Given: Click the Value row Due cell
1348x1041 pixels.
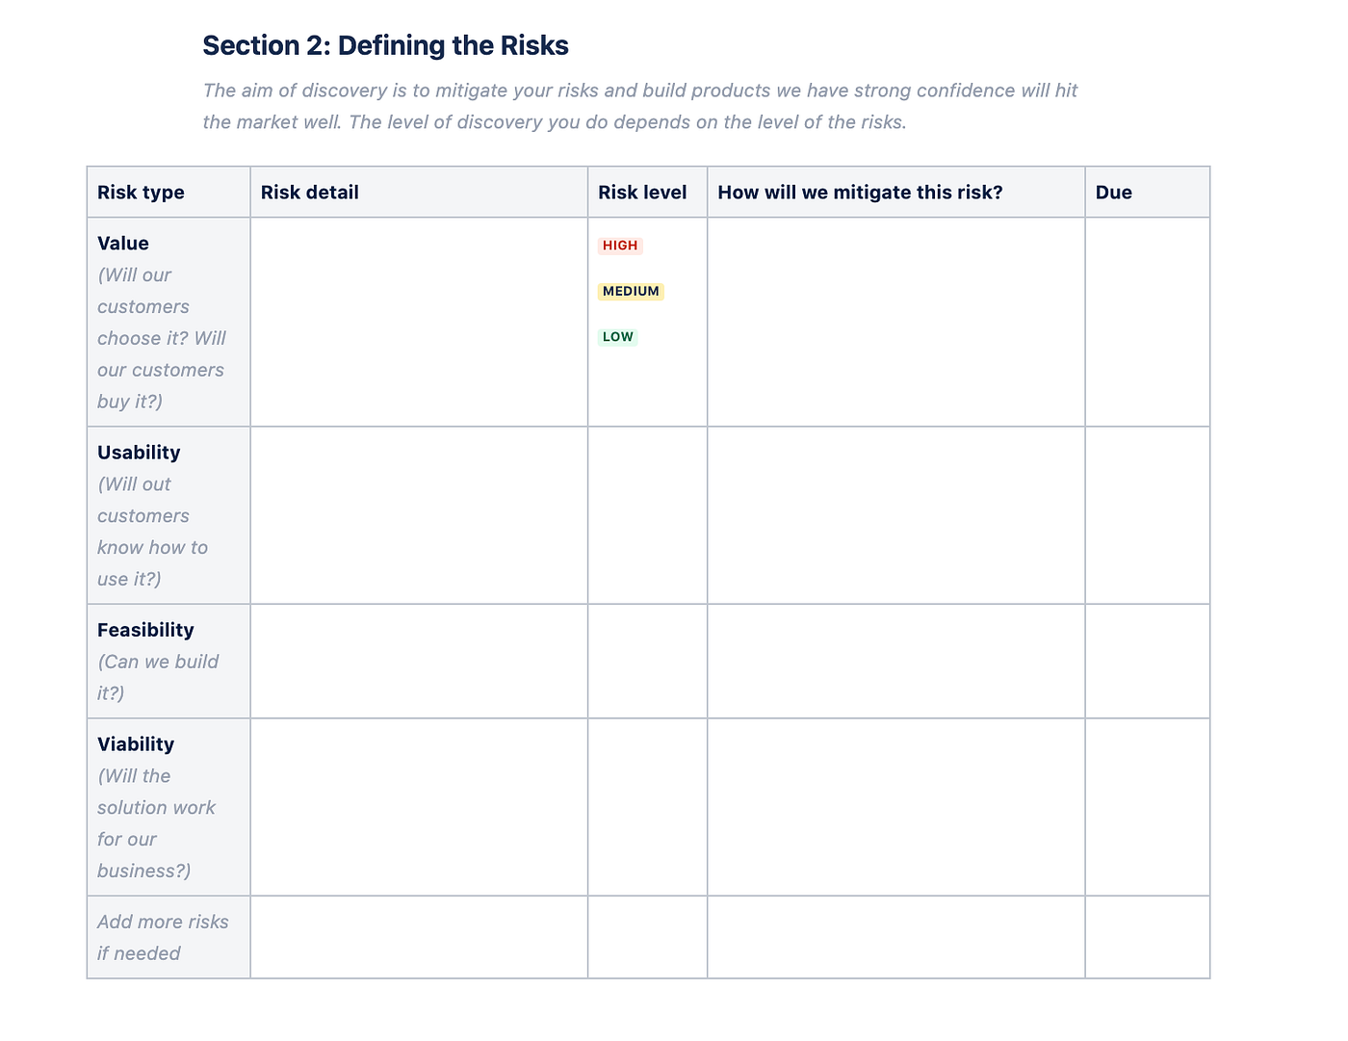Looking at the screenshot, I should coord(1148,322).
